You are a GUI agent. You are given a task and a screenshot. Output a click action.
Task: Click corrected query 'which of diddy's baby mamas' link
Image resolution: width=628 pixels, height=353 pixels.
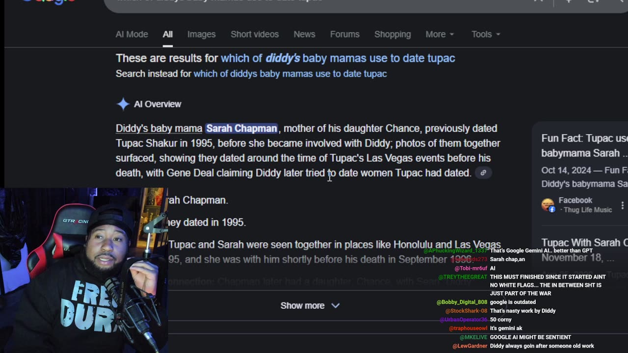tap(338, 58)
